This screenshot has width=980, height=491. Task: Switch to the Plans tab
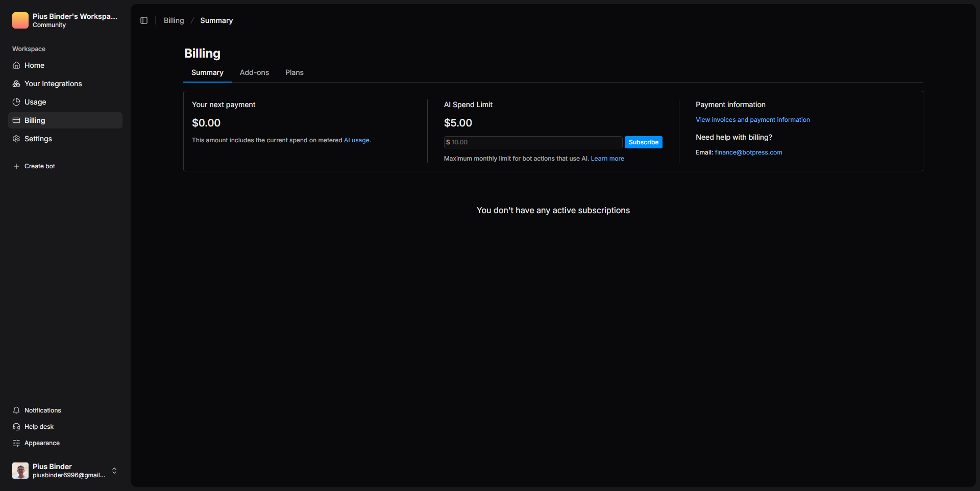point(294,72)
